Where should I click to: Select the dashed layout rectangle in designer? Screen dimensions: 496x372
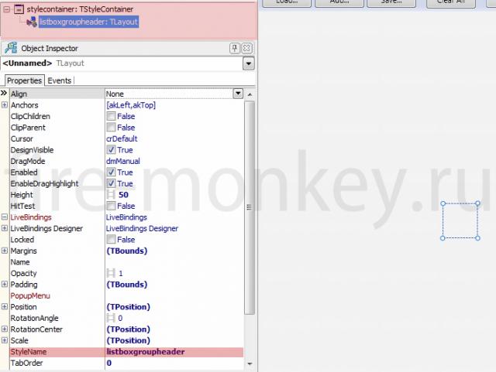(x=460, y=220)
